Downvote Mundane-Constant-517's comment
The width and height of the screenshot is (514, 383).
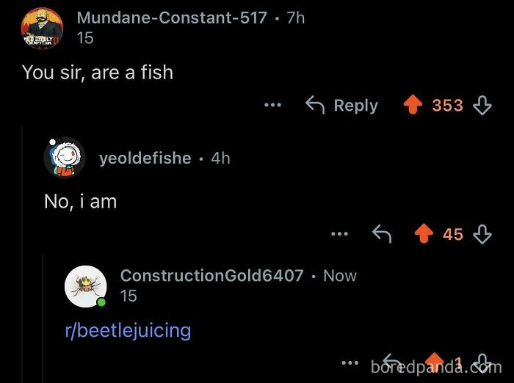coord(482,106)
